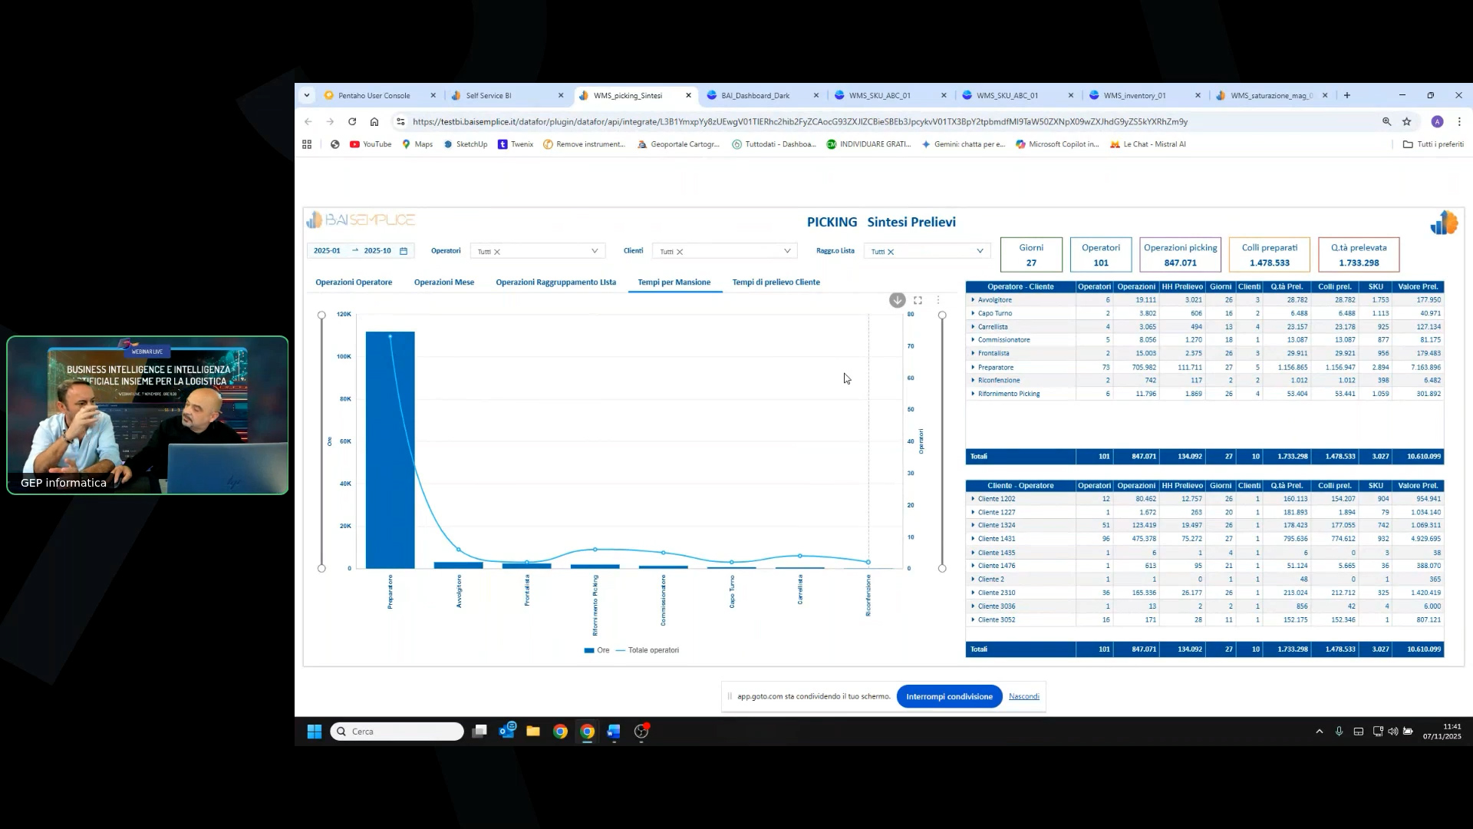Open the Tempi di prelievo Cliente tab
1473x829 pixels.
(x=776, y=282)
